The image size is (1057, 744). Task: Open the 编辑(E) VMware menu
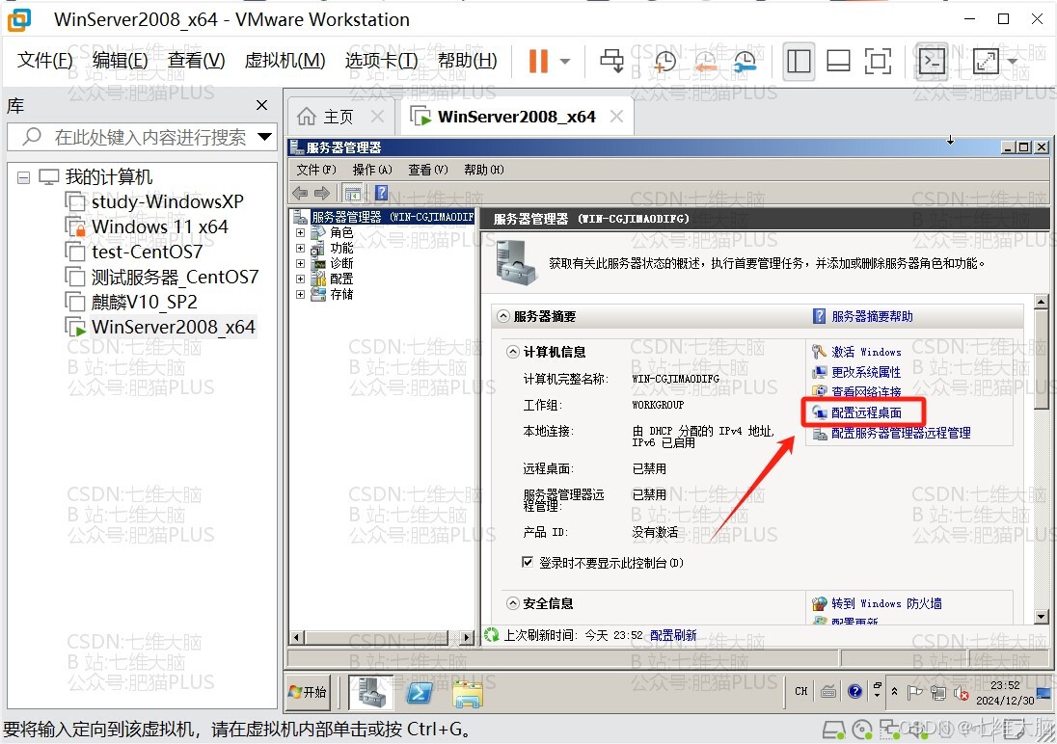(120, 61)
